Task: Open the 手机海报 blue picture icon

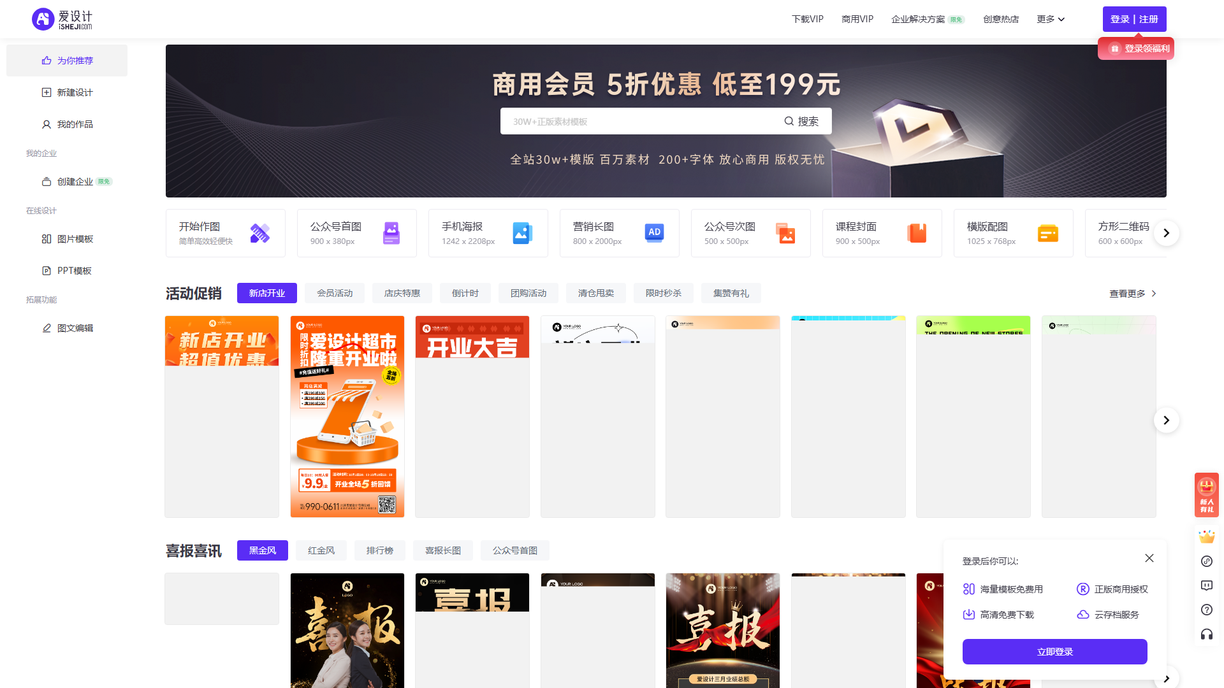Action: (x=523, y=233)
